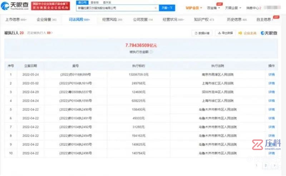Open 详情 for the 158400元 case
Screen dimensions: 286x176
271,110
